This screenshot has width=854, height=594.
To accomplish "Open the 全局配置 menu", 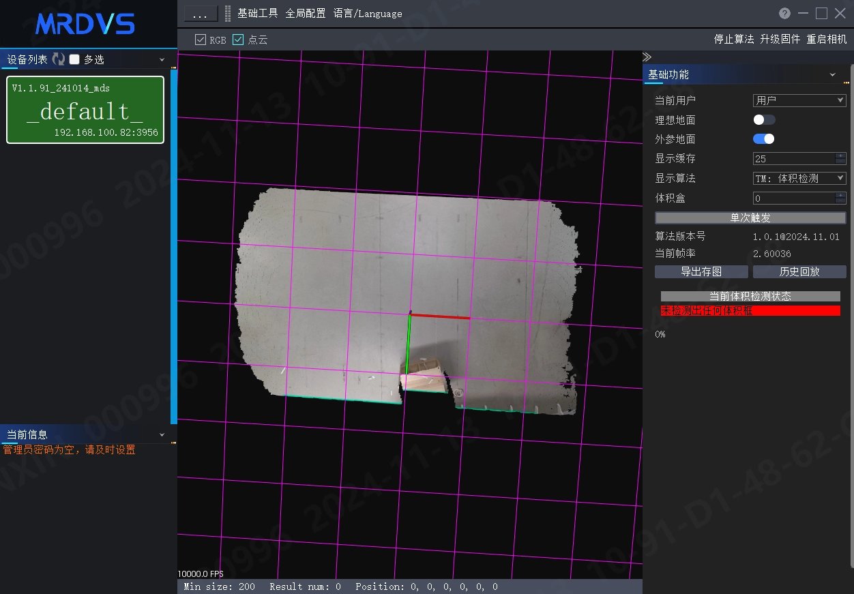I will [x=306, y=14].
